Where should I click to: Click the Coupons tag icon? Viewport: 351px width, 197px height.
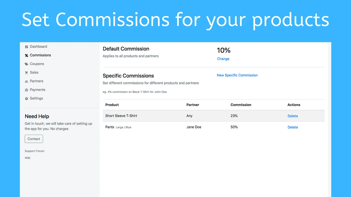[26, 64]
